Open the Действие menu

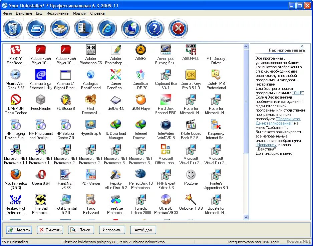point(24,13)
